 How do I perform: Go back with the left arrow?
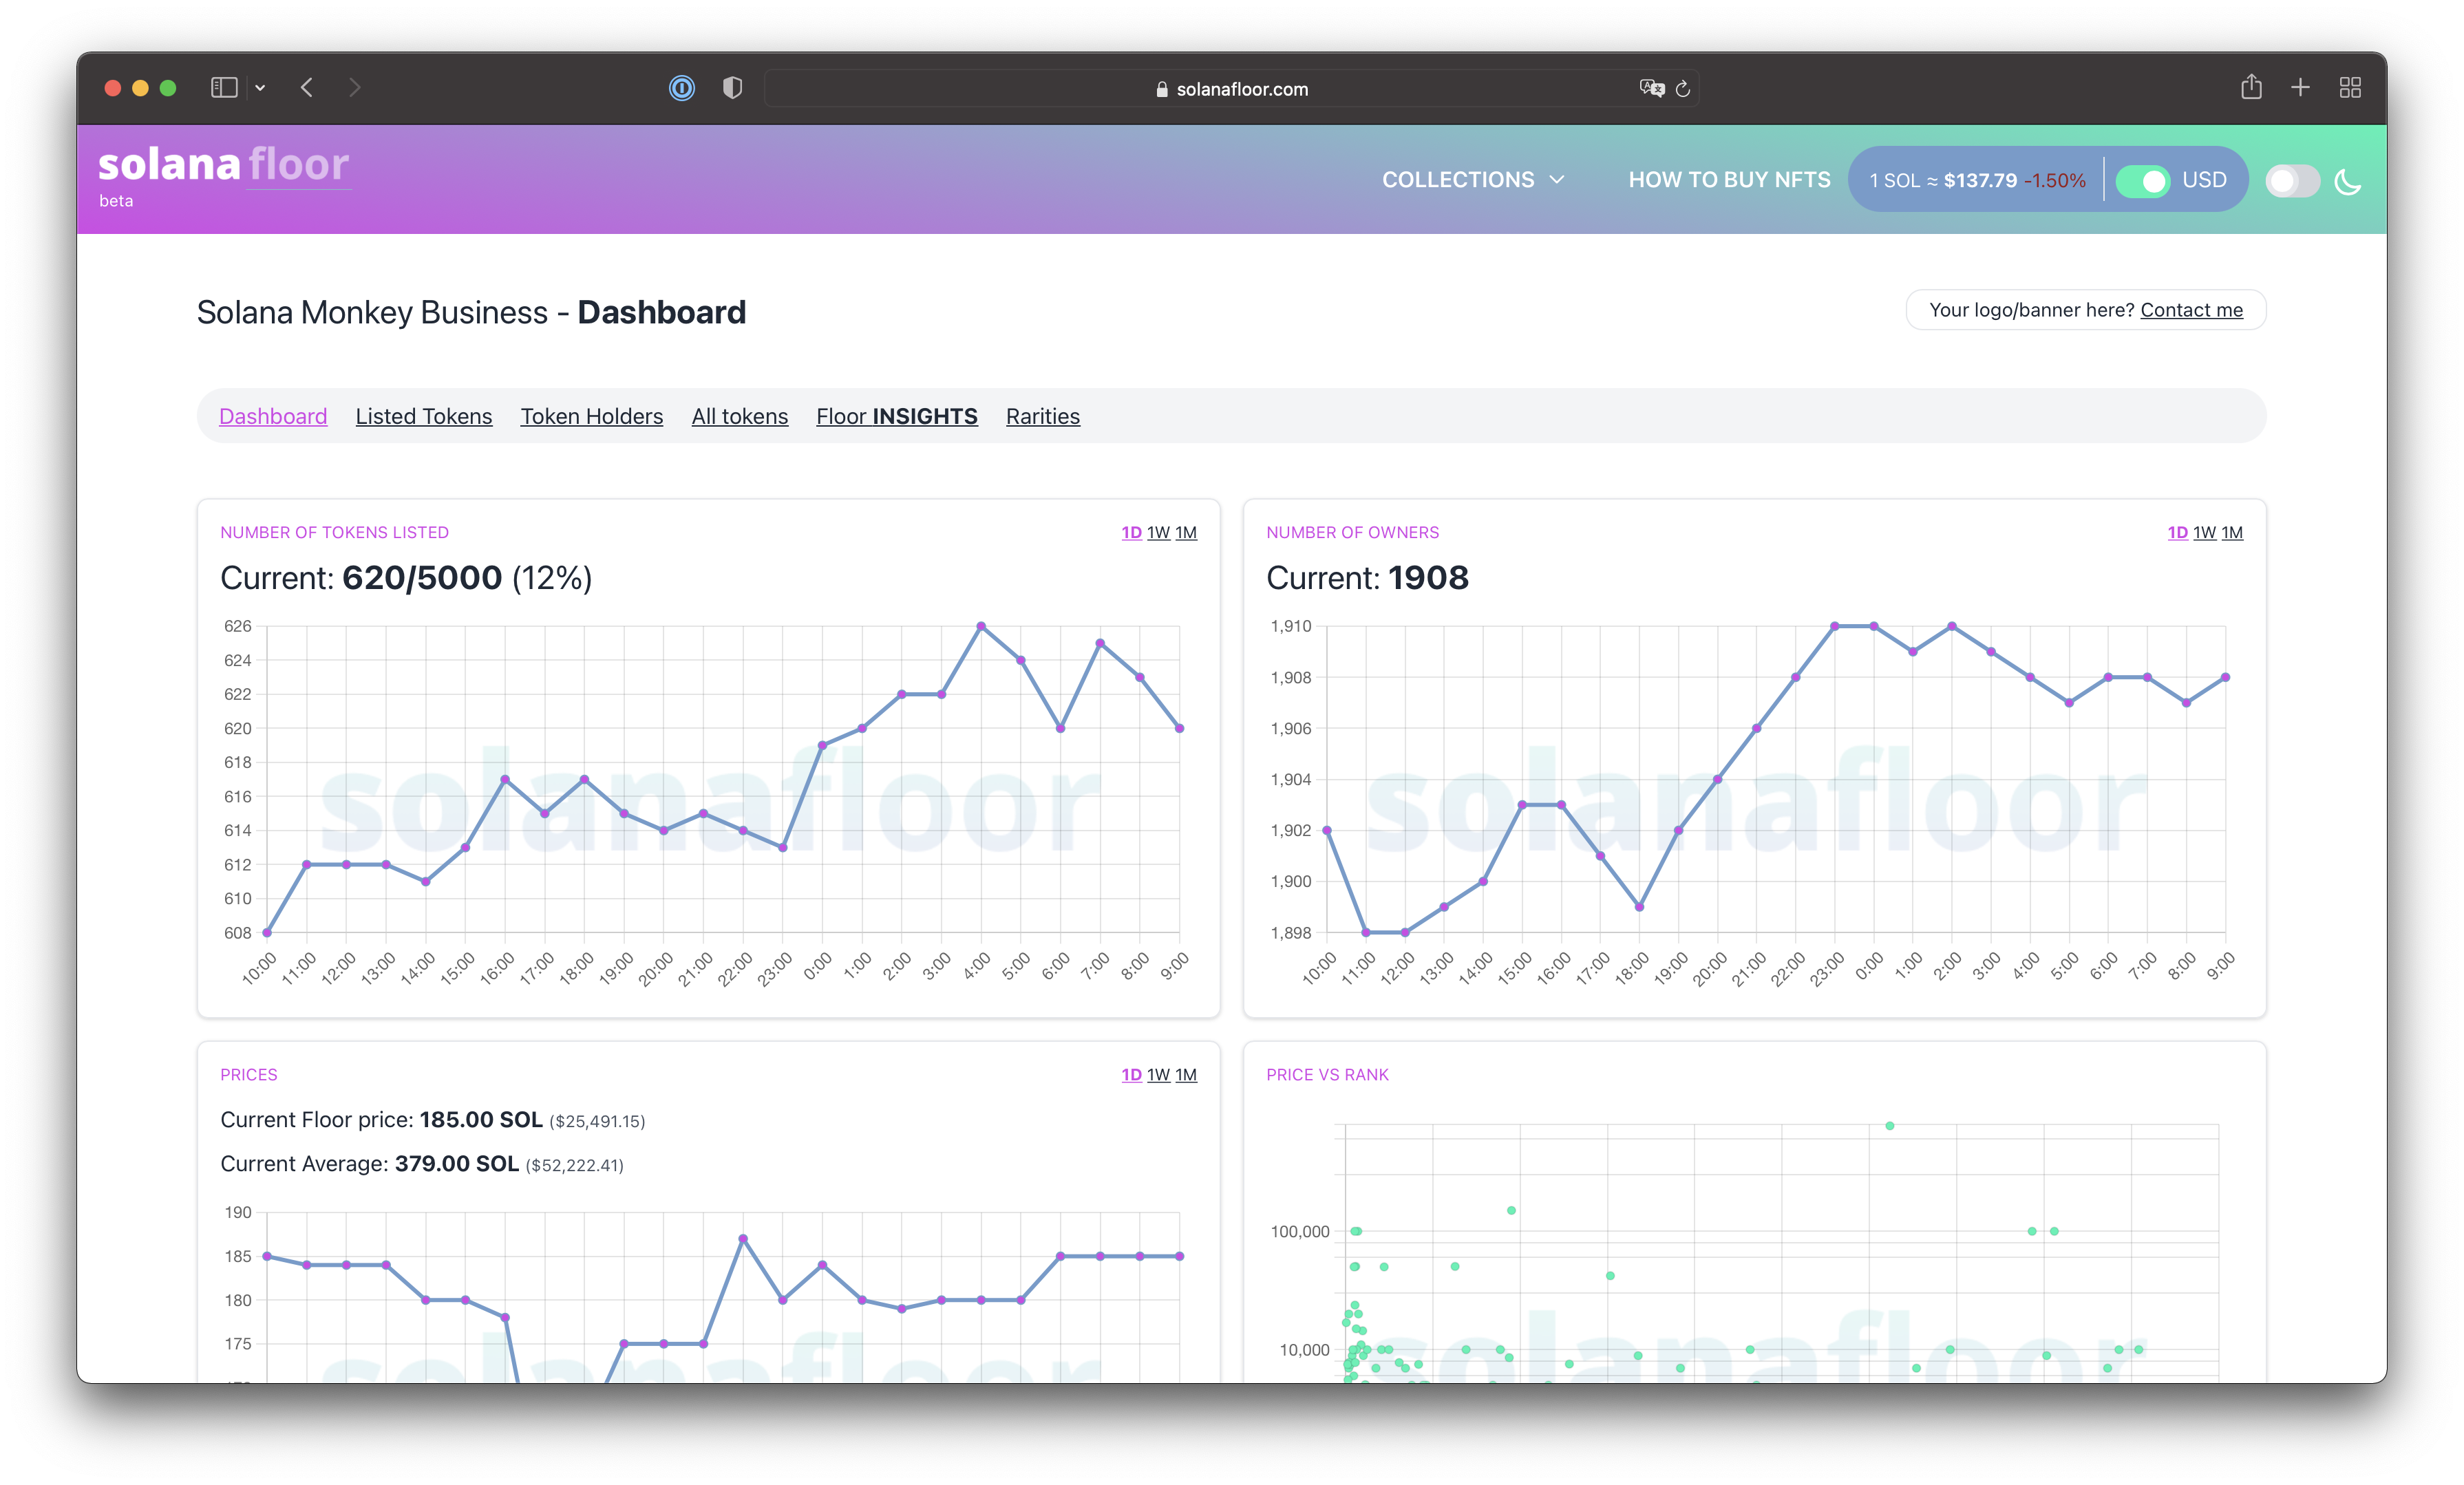point(307,88)
